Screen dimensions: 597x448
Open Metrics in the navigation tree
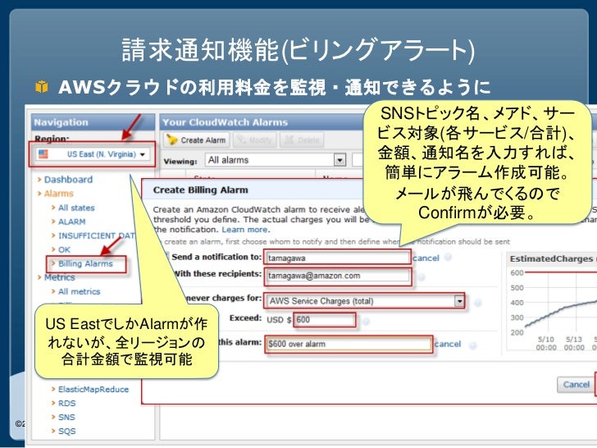coord(59,277)
